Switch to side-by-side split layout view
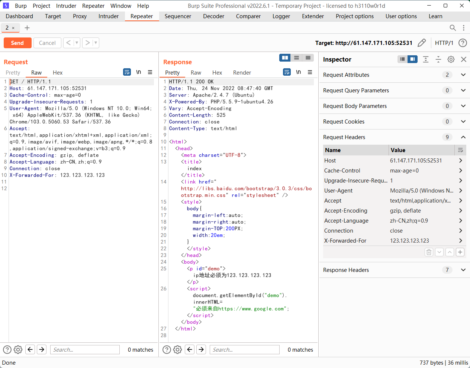The image size is (470, 368). [285, 58]
